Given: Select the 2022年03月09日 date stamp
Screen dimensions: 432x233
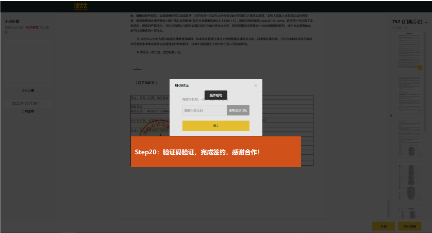Looking at the screenshot, I should [26, 103].
